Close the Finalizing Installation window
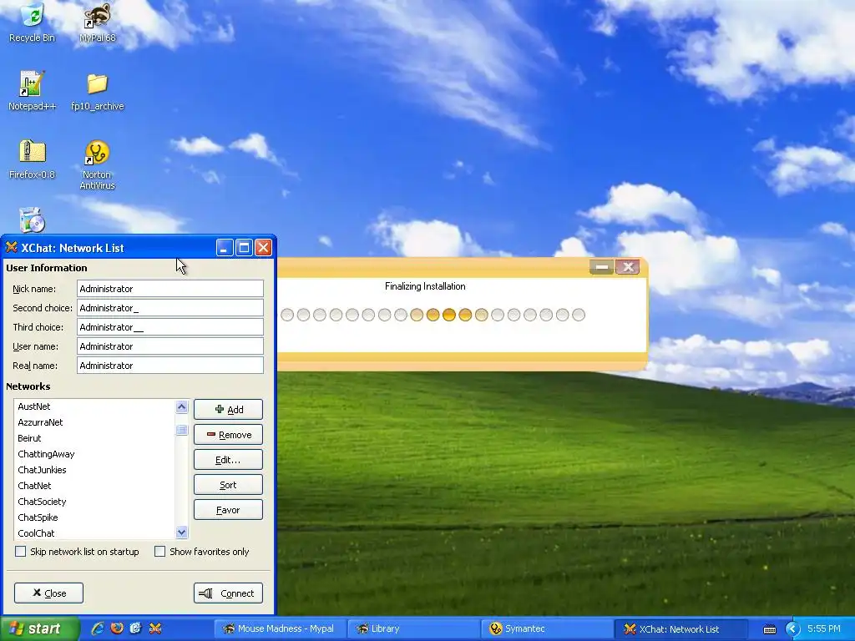This screenshot has height=641, width=855. [628, 266]
